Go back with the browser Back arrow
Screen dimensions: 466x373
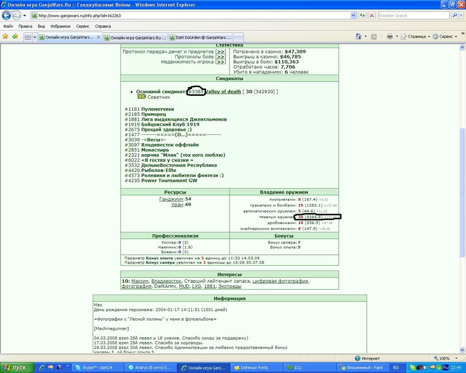pos(6,16)
